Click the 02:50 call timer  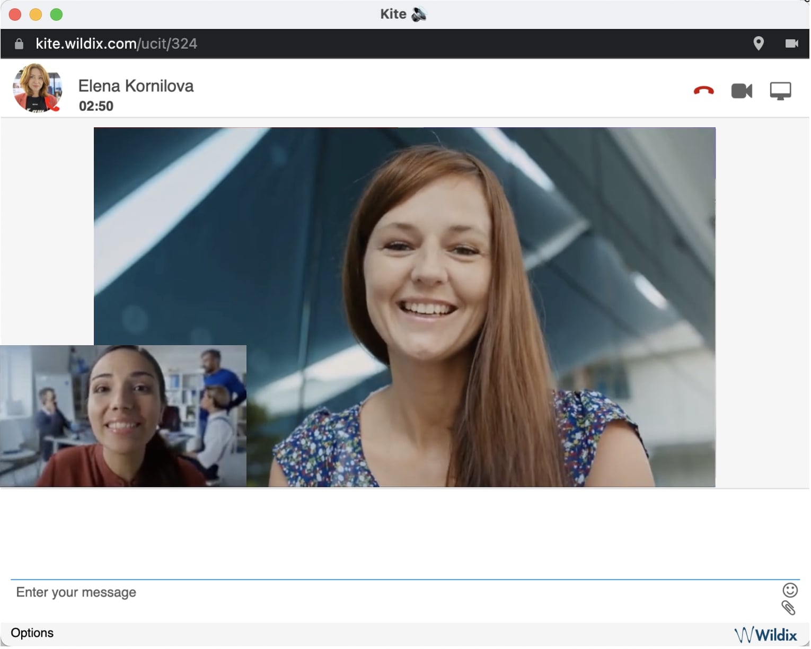[x=96, y=106]
